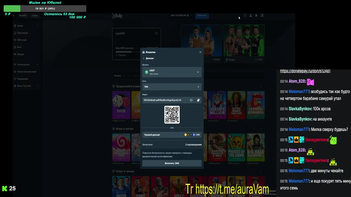351x197 pixels.
Task: Open the Ваш ВИП-прогресс link
Action: (x=126, y=48)
